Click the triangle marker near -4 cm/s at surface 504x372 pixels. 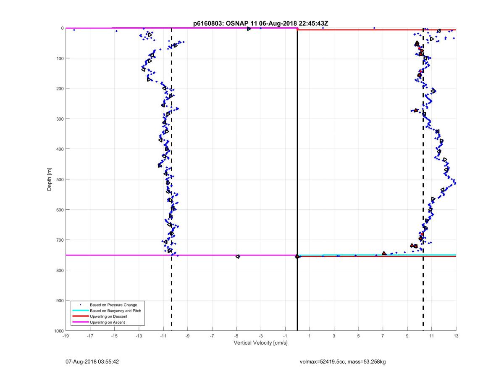(x=249, y=29)
